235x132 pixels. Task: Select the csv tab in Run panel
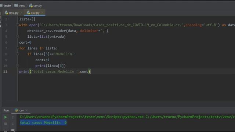[19, 110]
